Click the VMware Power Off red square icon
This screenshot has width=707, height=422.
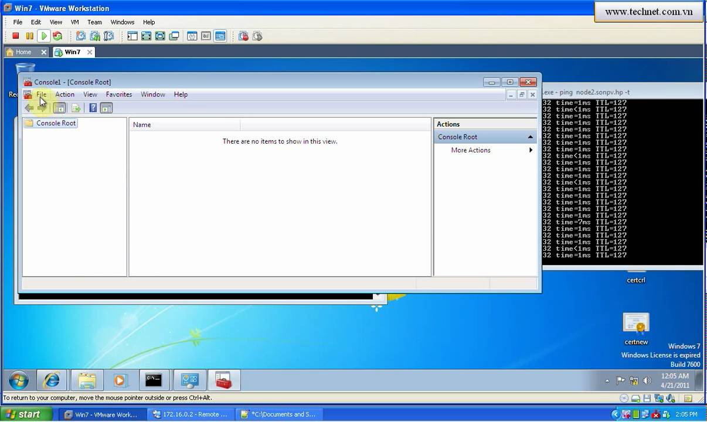16,36
